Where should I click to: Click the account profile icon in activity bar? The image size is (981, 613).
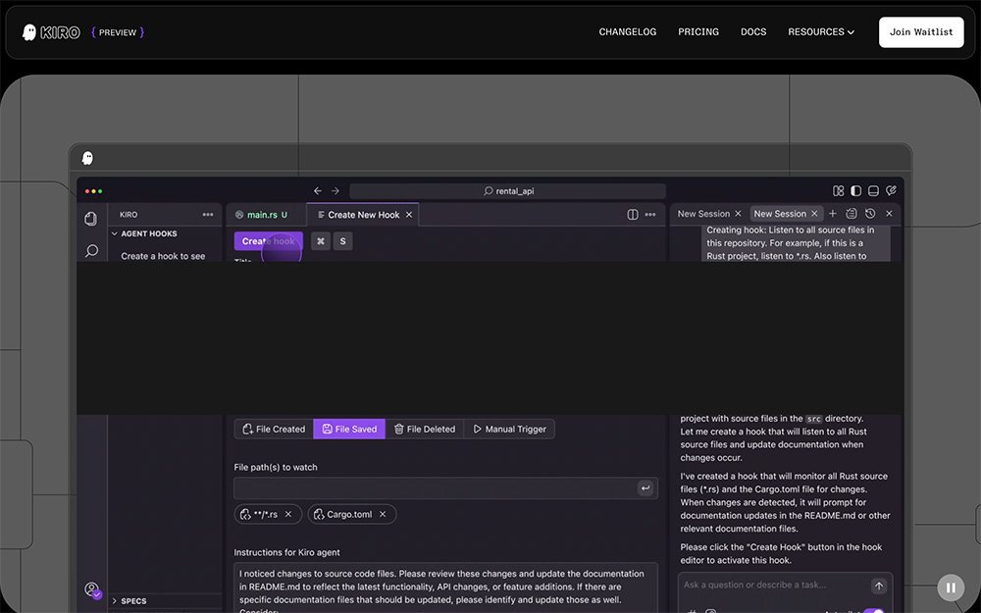(92, 589)
